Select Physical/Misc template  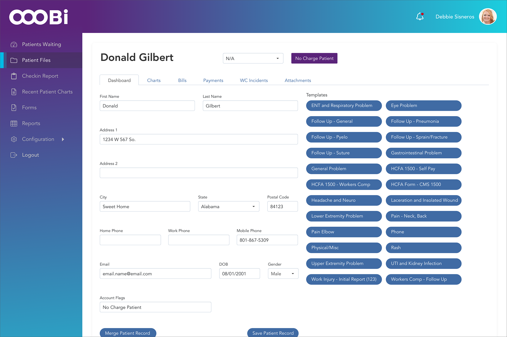point(344,248)
